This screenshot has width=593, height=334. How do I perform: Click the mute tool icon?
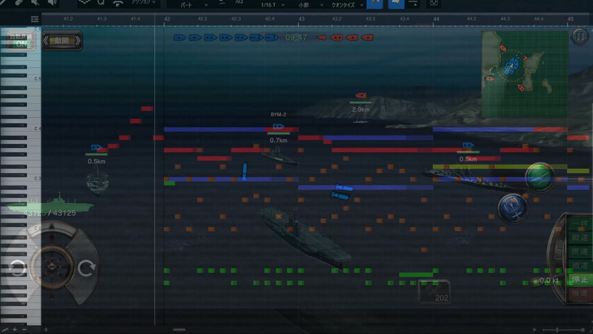click(x=35, y=2)
